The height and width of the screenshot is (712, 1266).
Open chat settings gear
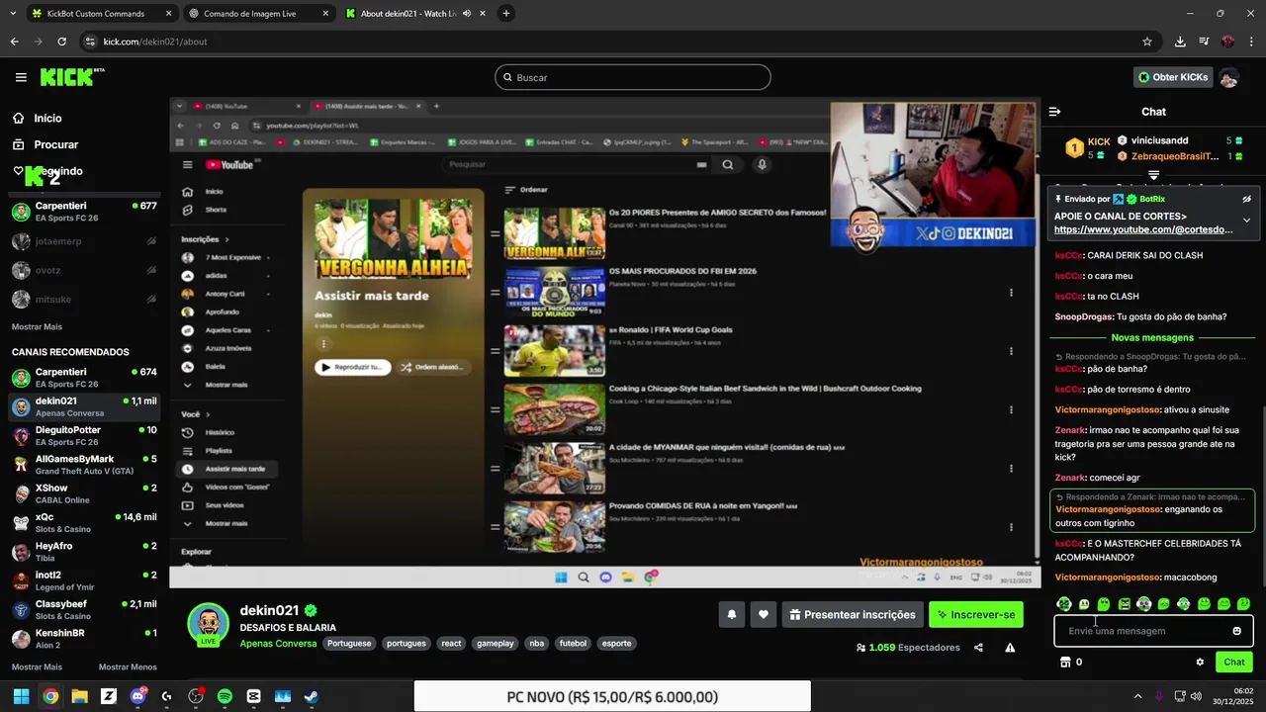pyautogui.click(x=1200, y=663)
